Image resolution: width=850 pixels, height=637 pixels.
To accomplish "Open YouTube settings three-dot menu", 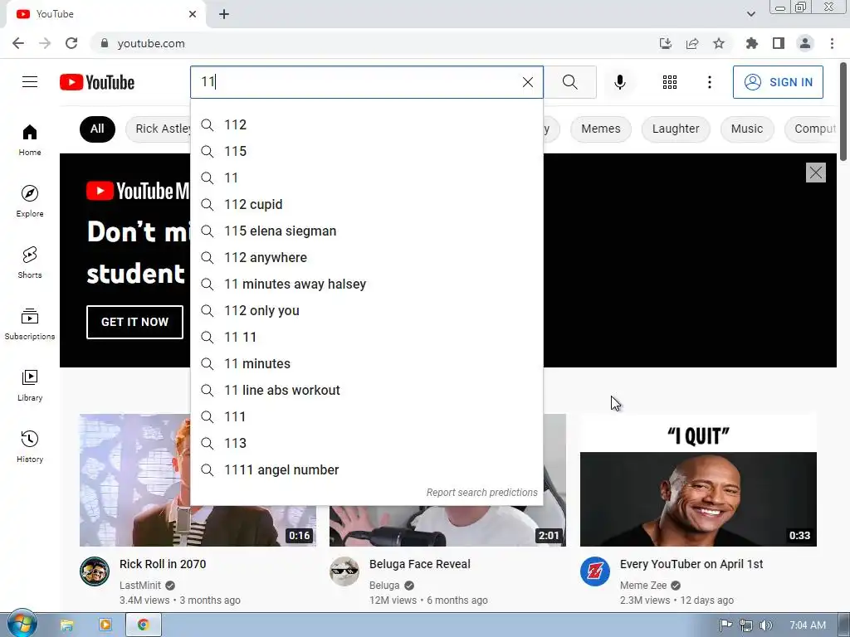I will (709, 82).
